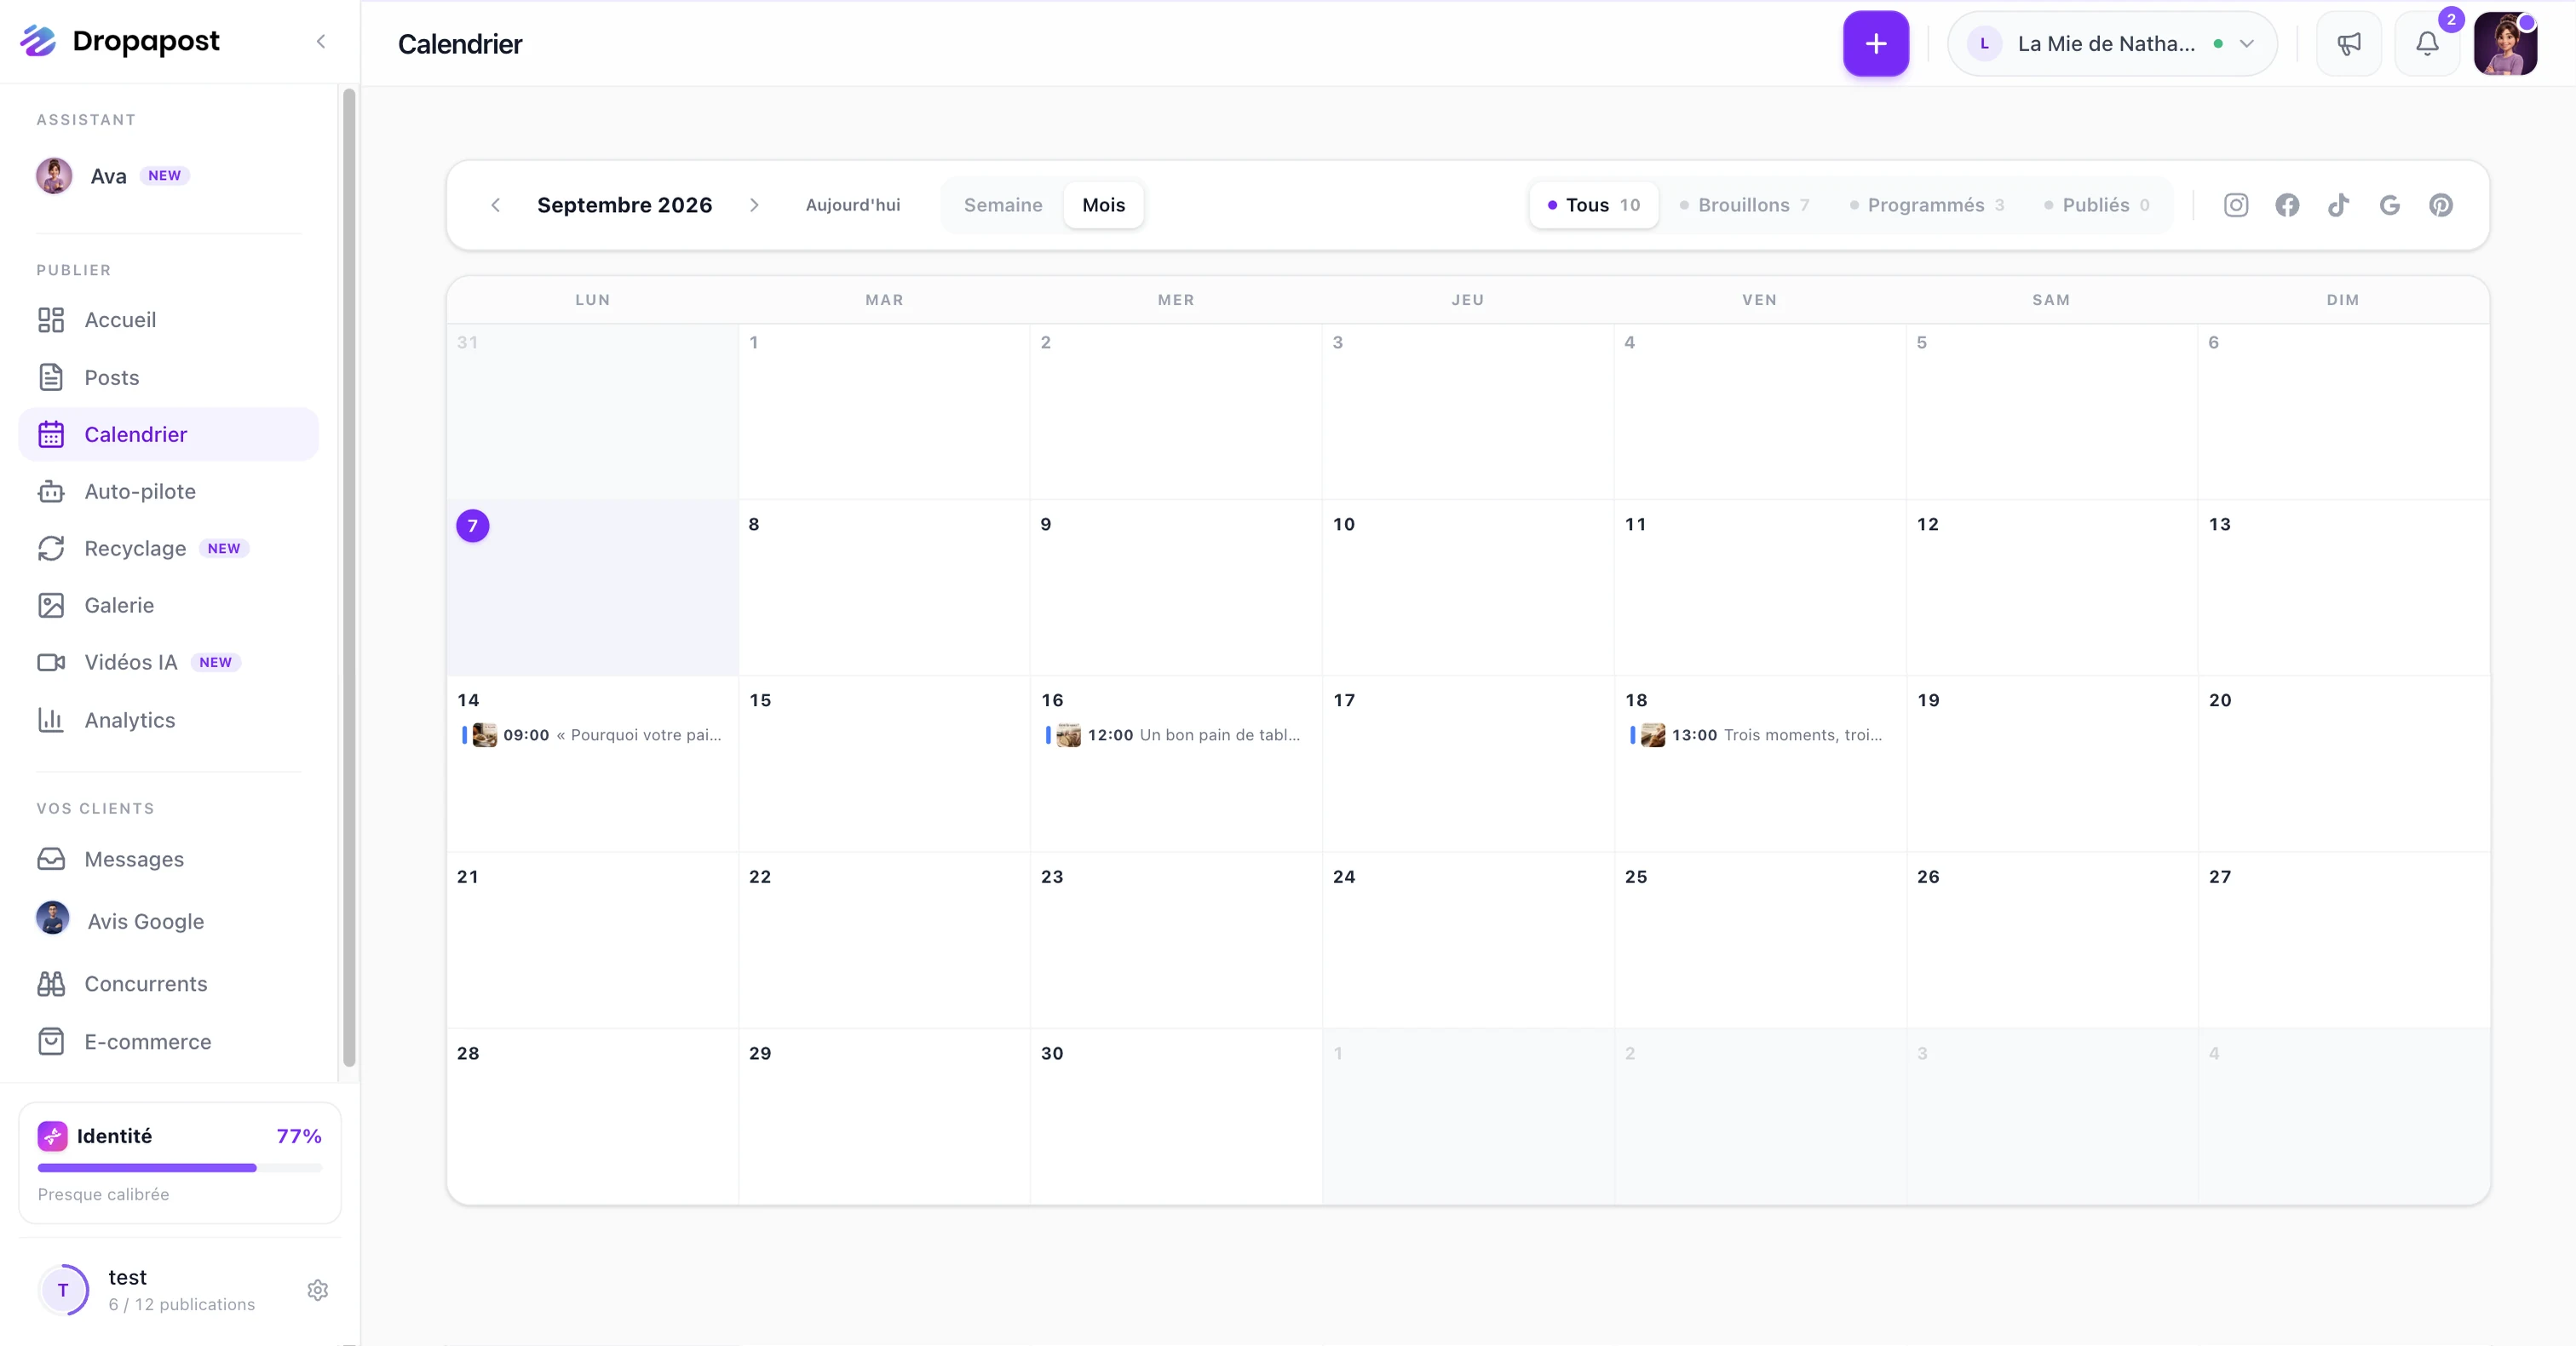Open account settings gear icon
The image size is (2576, 1346).
coord(318,1290)
